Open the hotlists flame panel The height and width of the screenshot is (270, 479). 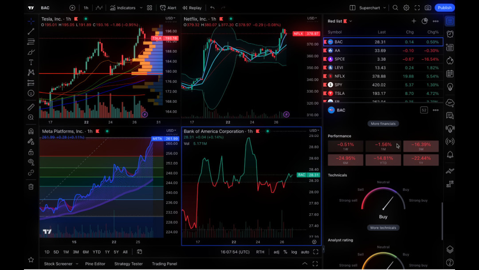pos(450,60)
